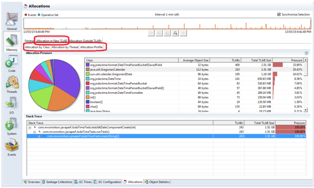Image resolution: width=314 pixels, height=188 pixels.
Task: Click the green swatch for sun.util.calendar.Gregorian$Date
Action: (87, 74)
